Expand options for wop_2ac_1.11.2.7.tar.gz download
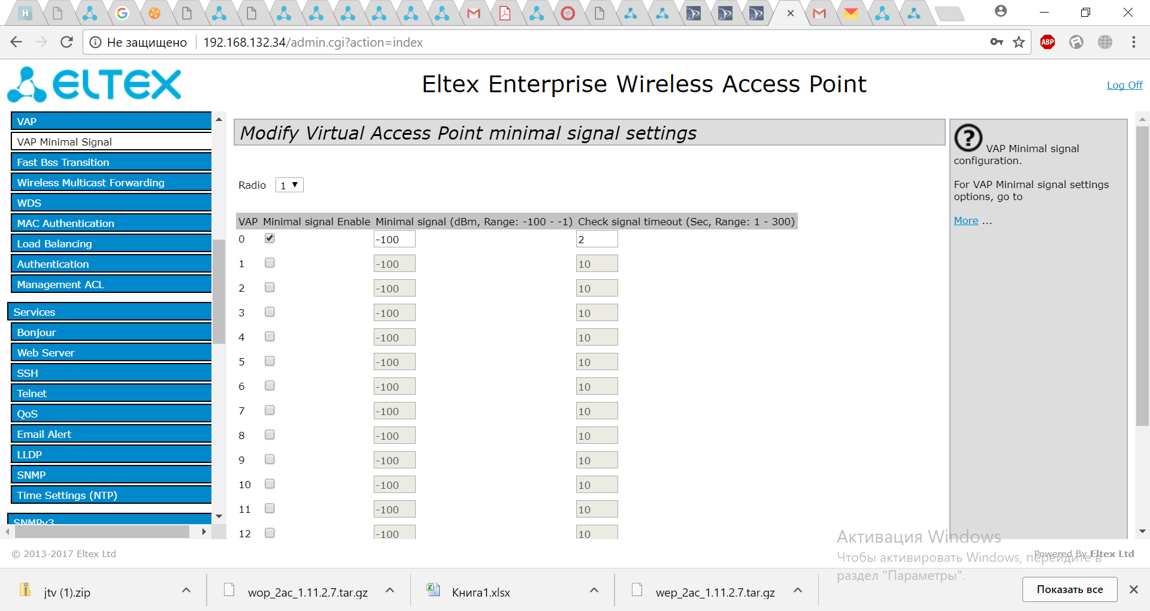1150x611 pixels. coord(390,591)
